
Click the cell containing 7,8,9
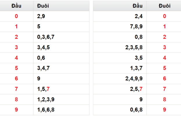(x=120, y=26)
